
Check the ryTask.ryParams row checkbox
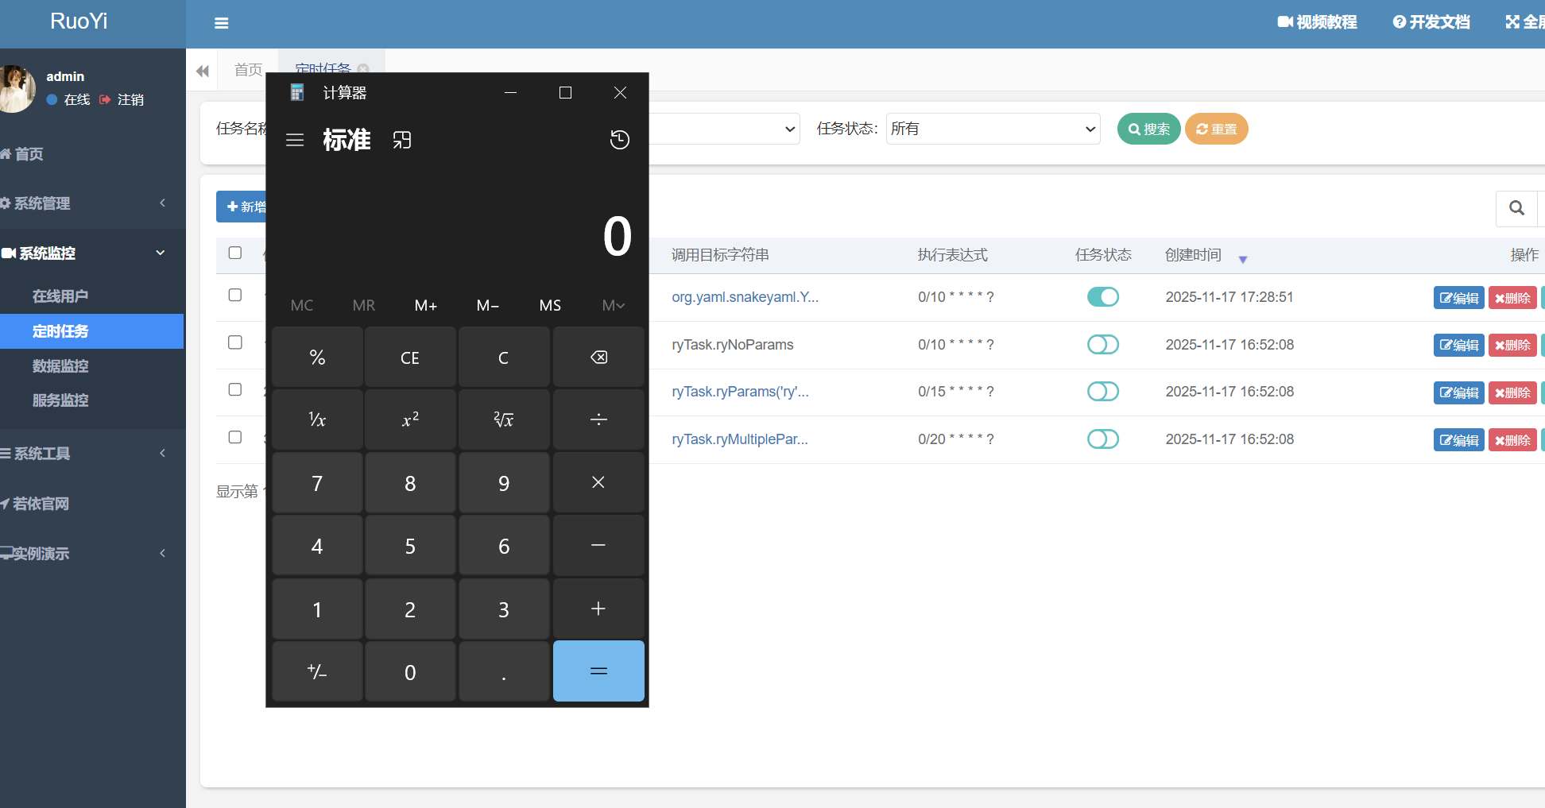[235, 389]
